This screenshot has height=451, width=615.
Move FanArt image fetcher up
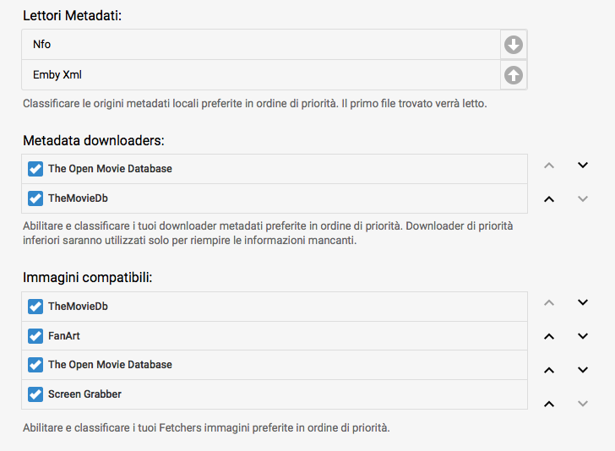549,336
